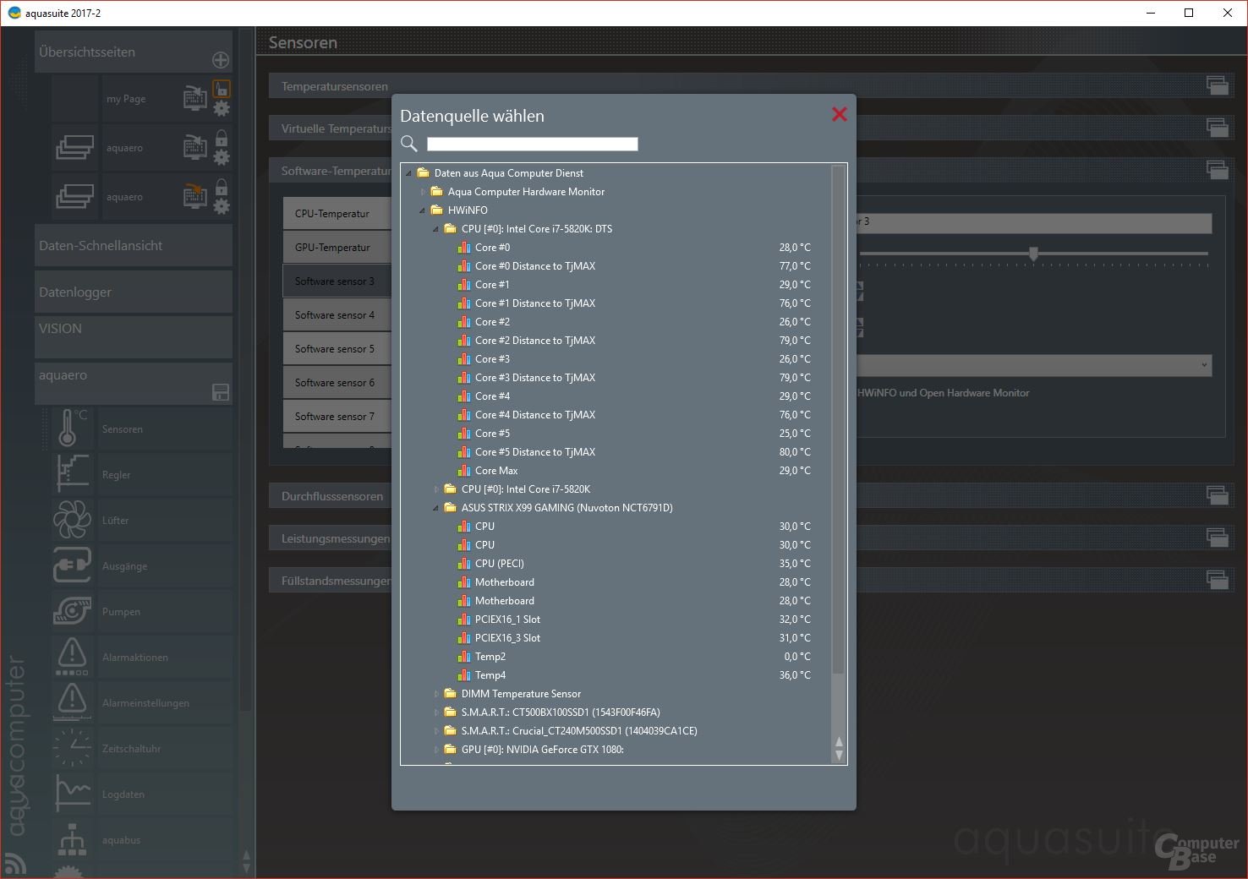Screen dimensions: 1248x879
Task: Click window icon on Virtuelle Temperatursensoren bar
Action: coord(1217,128)
